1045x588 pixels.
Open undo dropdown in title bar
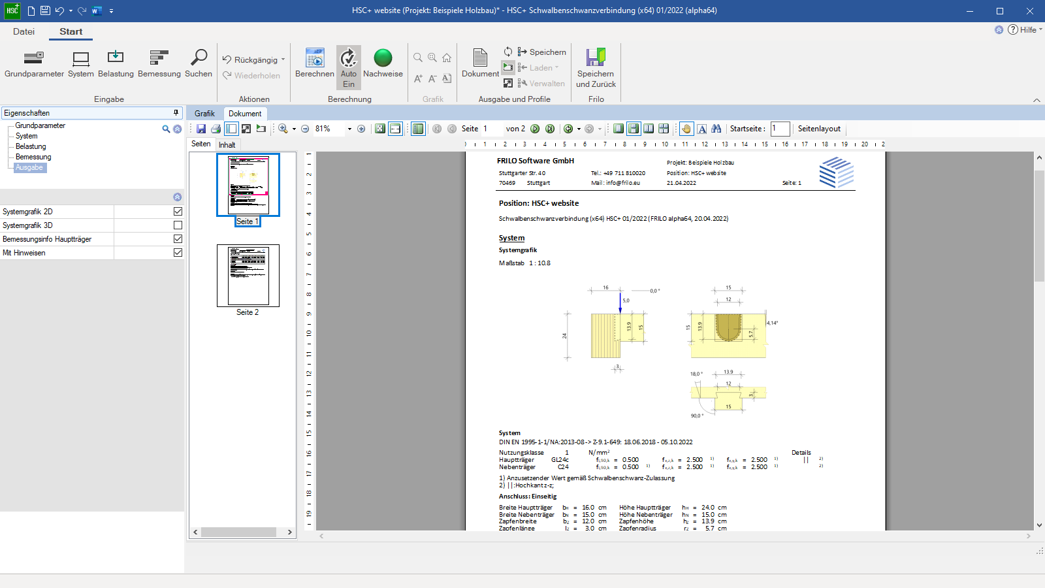(x=71, y=11)
